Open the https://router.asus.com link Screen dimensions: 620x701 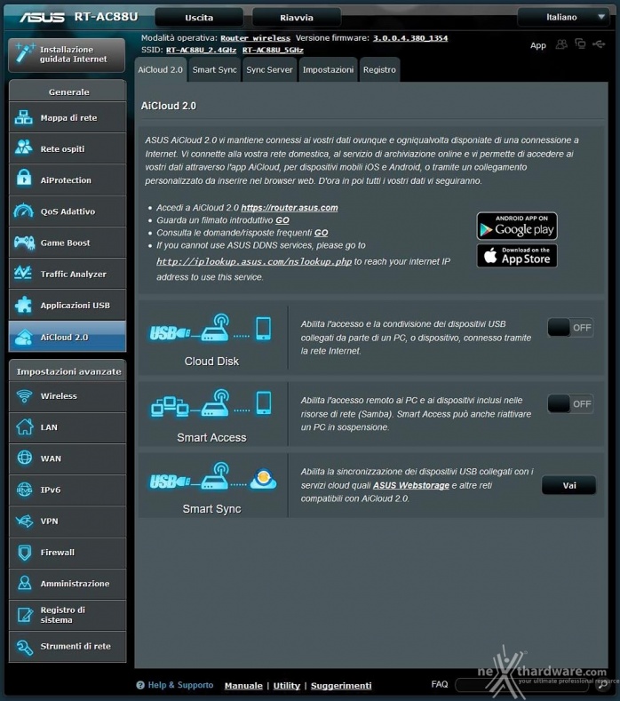[290, 207]
